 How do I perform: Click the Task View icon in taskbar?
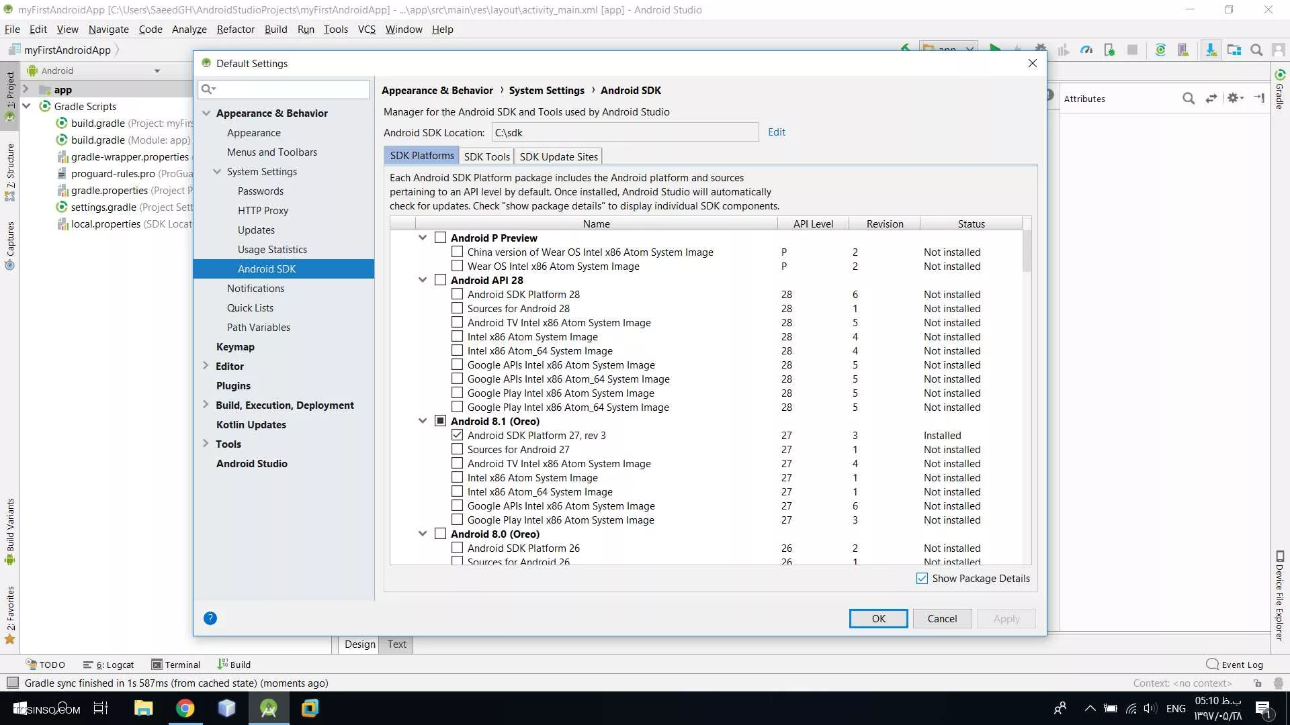coord(101,708)
